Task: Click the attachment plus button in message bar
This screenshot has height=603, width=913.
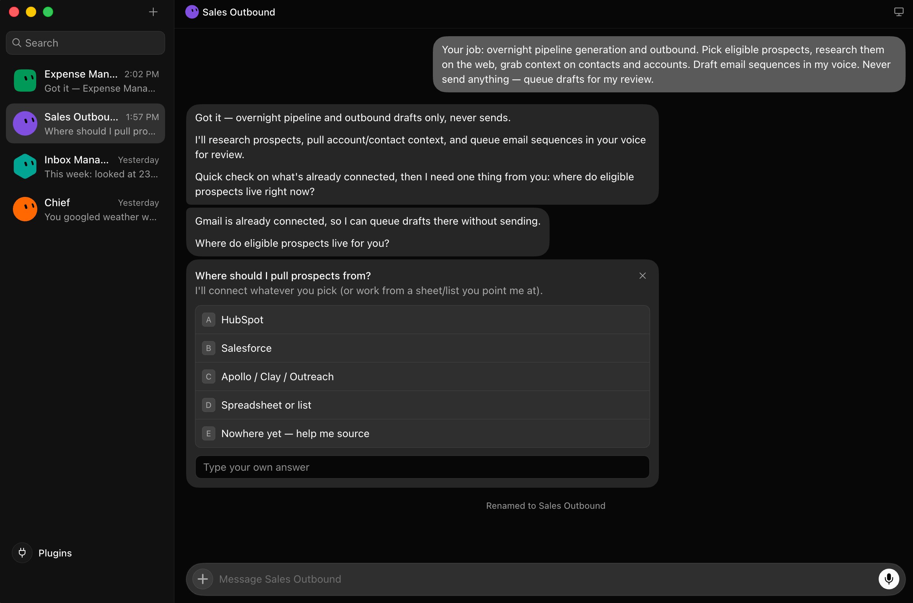Action: click(x=203, y=579)
